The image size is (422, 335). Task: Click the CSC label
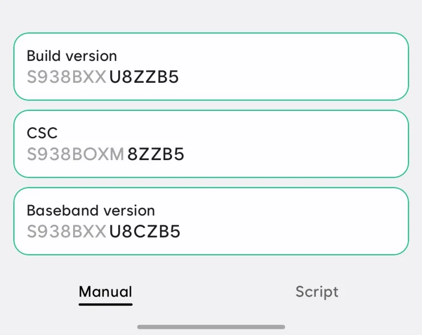click(x=42, y=133)
